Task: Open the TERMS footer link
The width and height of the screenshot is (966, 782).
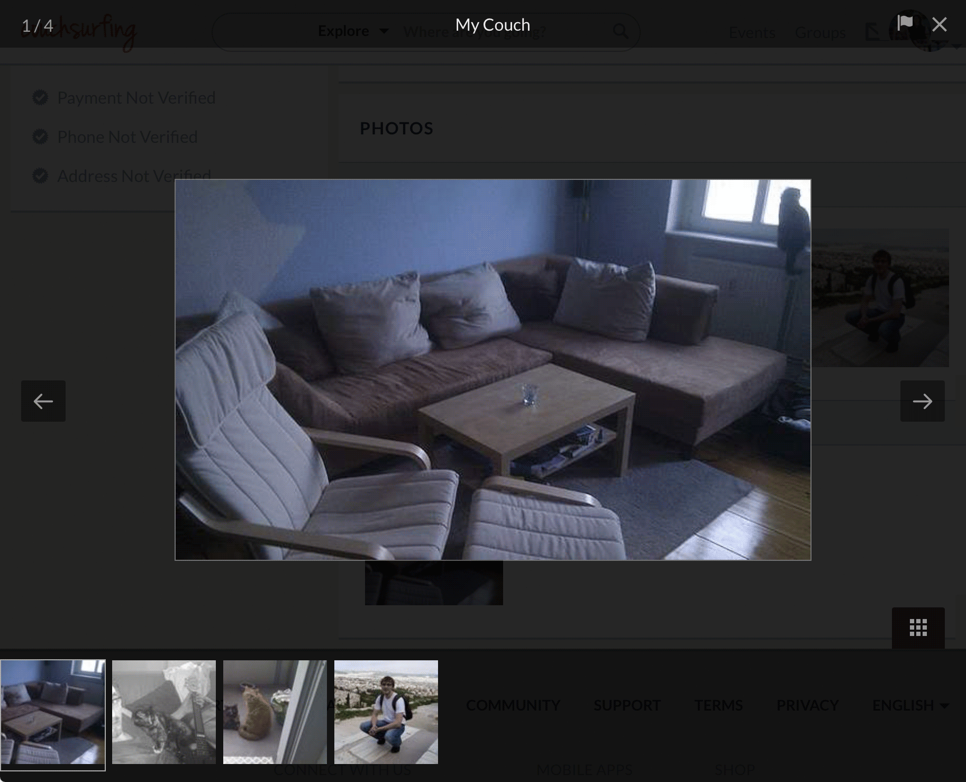Action: (x=718, y=705)
